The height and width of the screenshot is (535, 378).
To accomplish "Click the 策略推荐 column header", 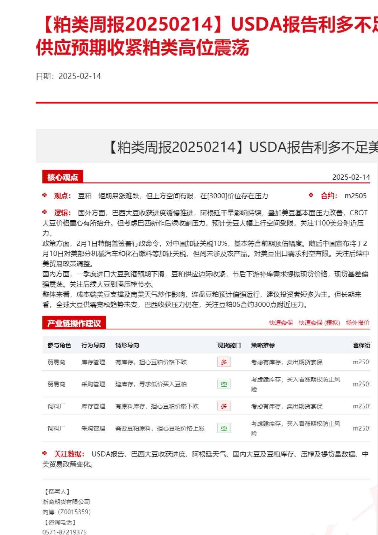I will (x=263, y=345).
